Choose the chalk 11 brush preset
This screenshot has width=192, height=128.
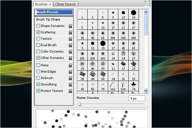[113, 65]
